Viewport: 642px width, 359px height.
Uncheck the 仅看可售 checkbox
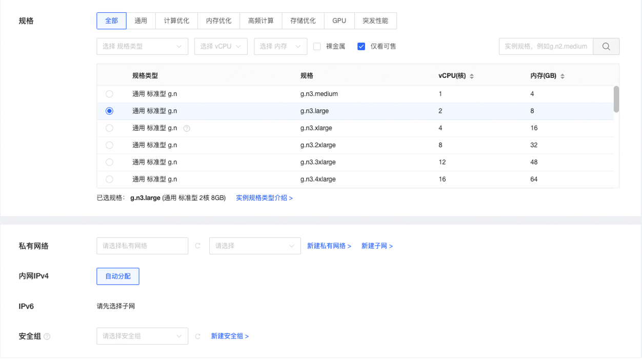[362, 46]
